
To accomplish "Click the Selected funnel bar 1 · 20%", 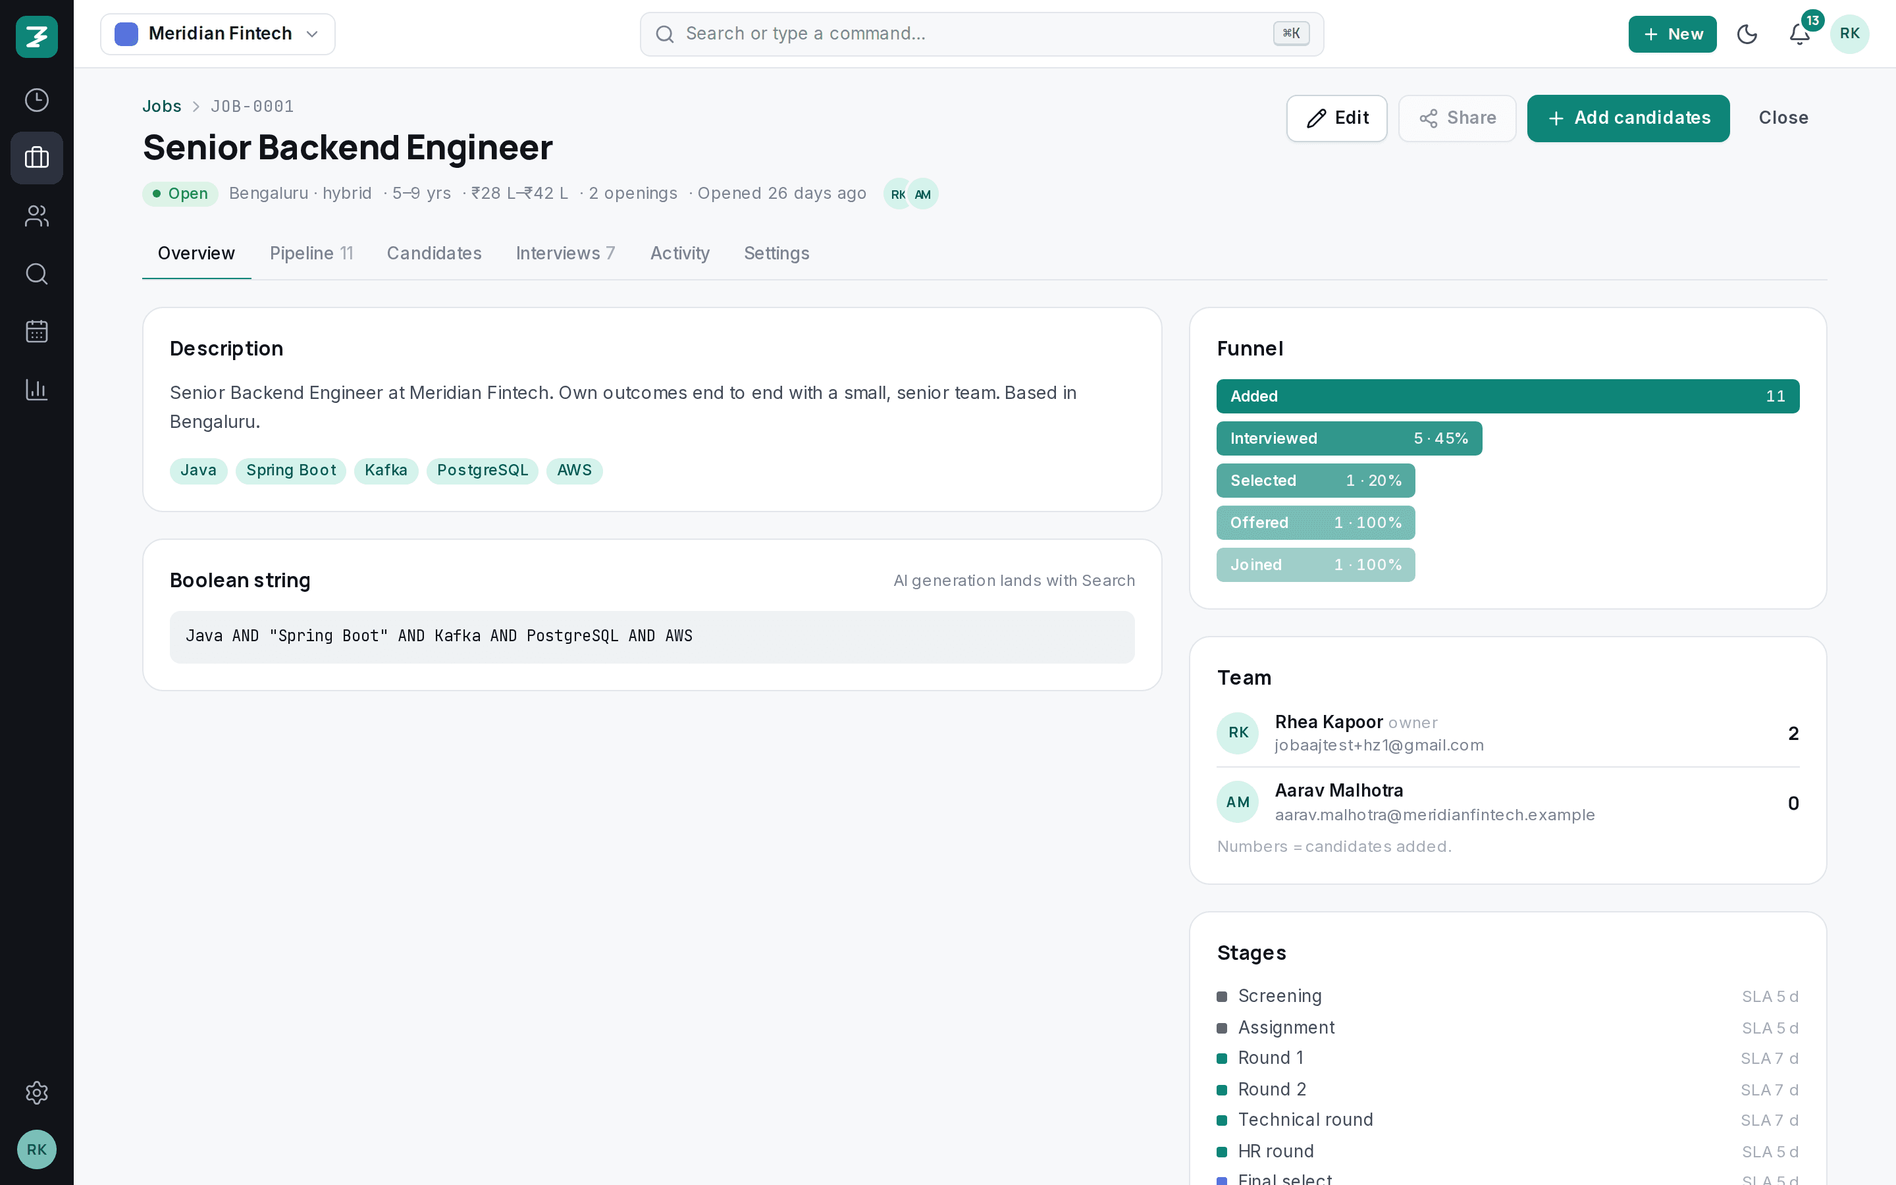I will [1315, 481].
